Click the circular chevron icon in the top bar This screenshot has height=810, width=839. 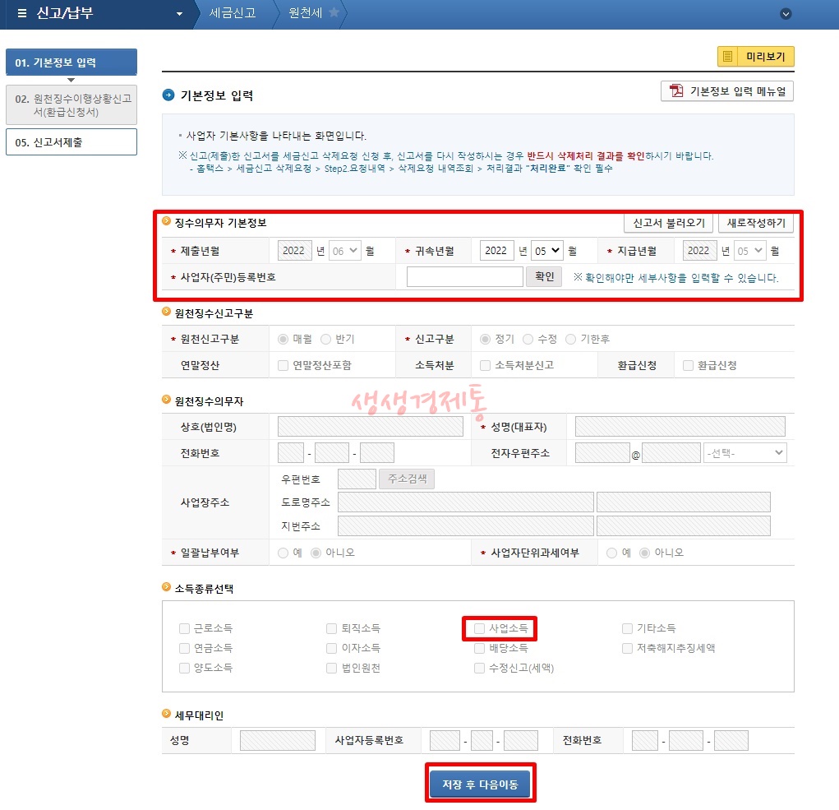pos(786,13)
